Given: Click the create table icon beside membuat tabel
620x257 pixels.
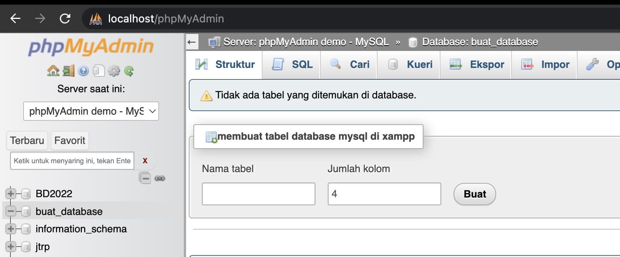Looking at the screenshot, I should 211,137.
